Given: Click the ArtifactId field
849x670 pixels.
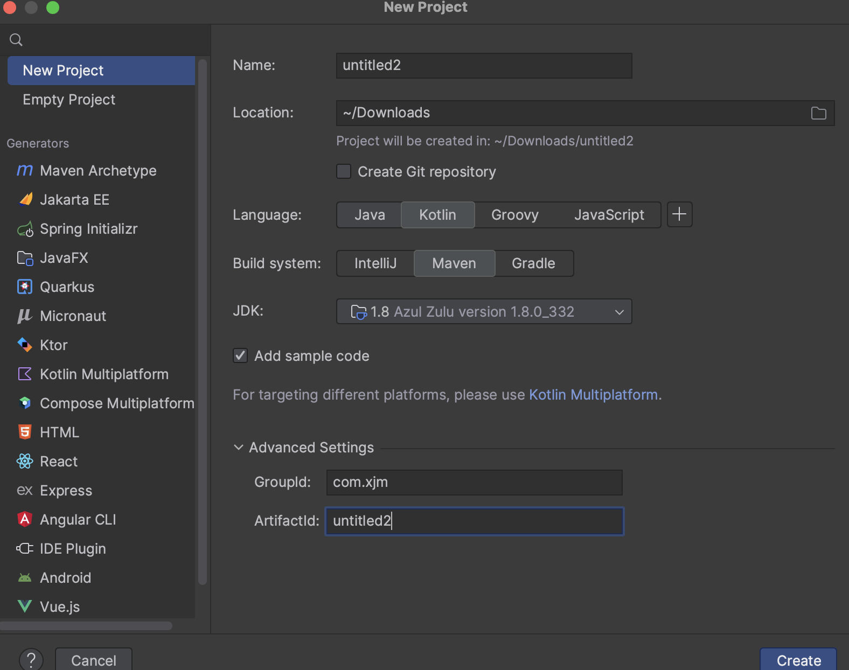Looking at the screenshot, I should [474, 521].
